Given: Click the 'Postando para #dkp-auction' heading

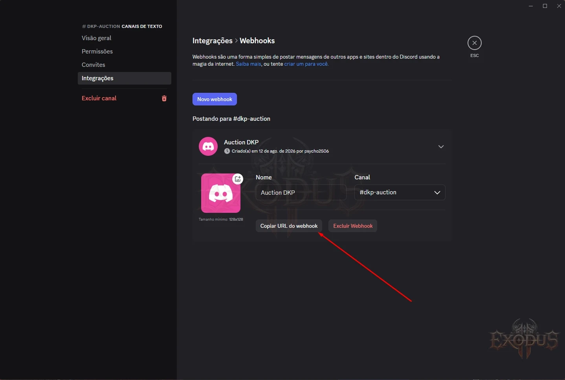Looking at the screenshot, I should [231, 119].
